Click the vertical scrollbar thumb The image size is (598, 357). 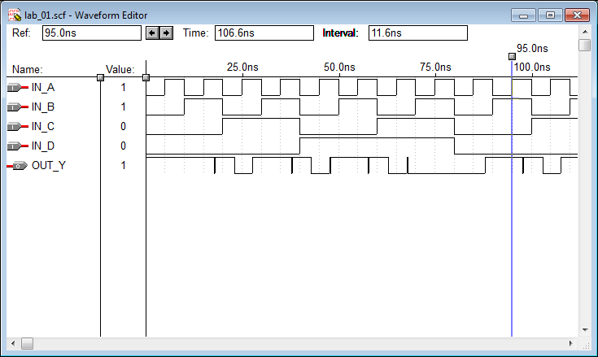(x=585, y=45)
